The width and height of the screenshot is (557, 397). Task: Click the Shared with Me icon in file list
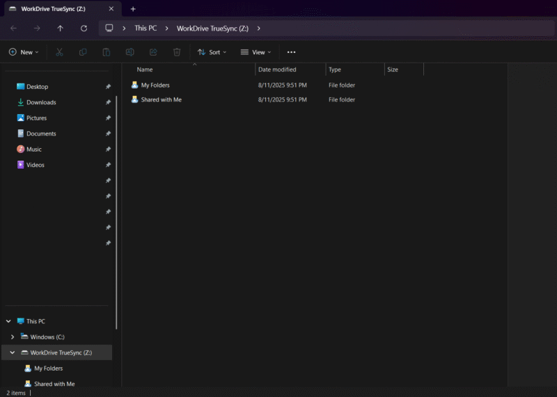click(x=134, y=99)
